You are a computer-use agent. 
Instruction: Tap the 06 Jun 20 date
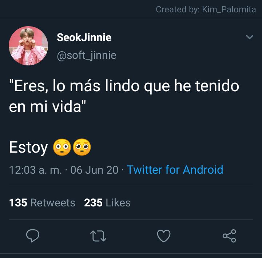point(94,170)
